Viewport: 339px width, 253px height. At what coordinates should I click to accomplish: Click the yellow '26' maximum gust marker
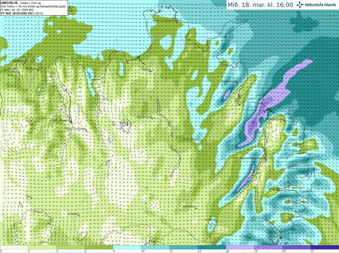[252, 175]
